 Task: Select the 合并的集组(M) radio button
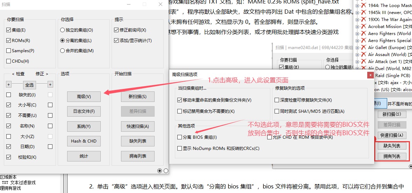coord(62,50)
